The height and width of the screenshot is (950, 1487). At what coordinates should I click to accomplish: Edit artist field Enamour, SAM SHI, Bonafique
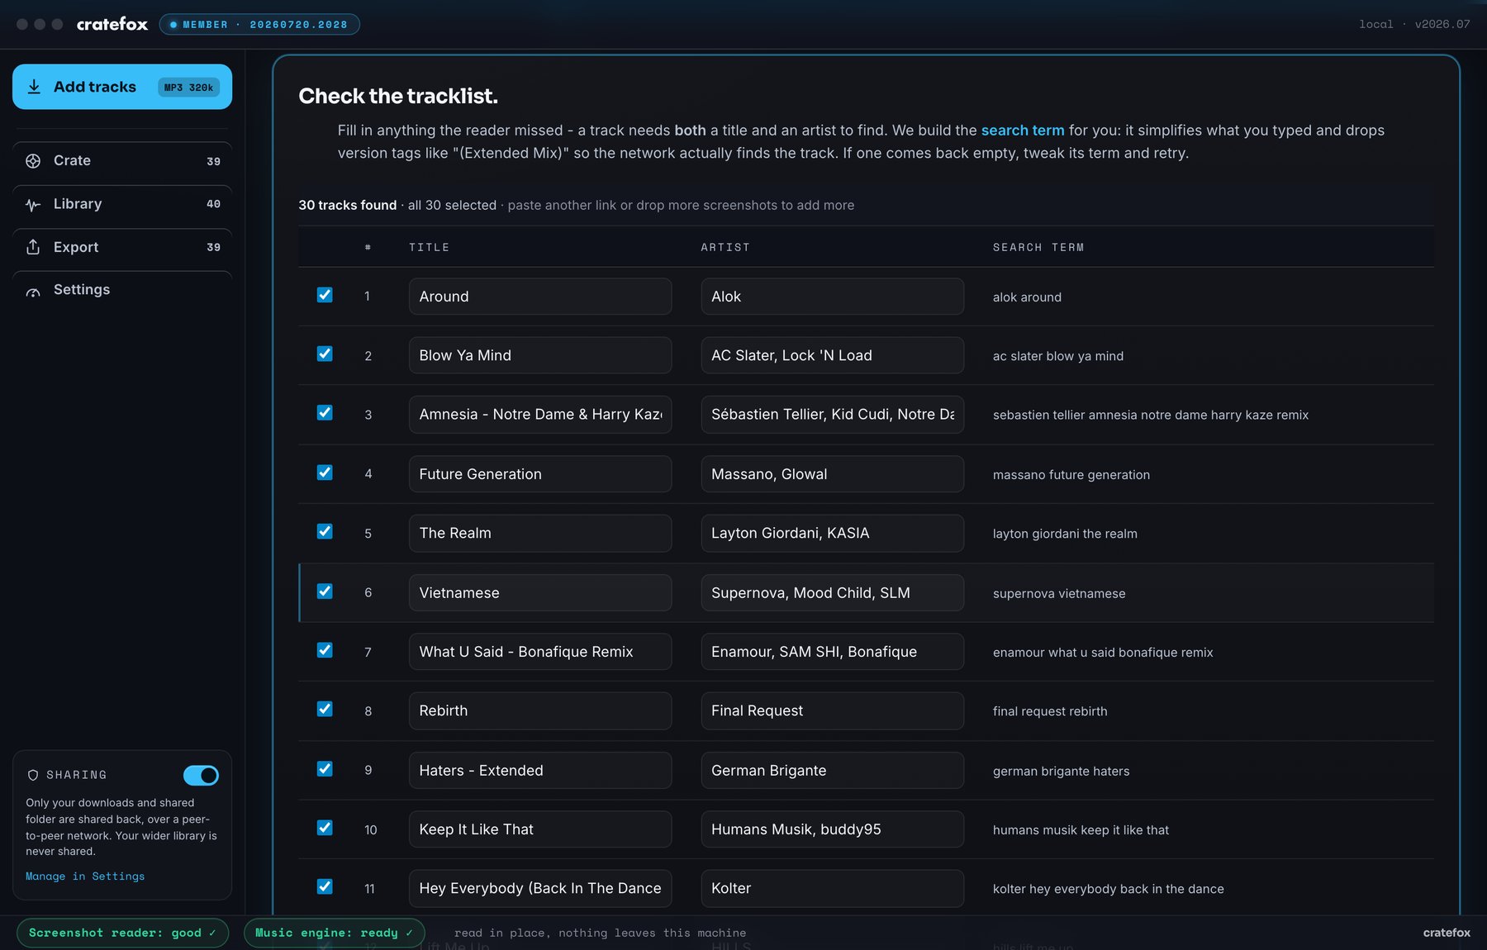833,652
